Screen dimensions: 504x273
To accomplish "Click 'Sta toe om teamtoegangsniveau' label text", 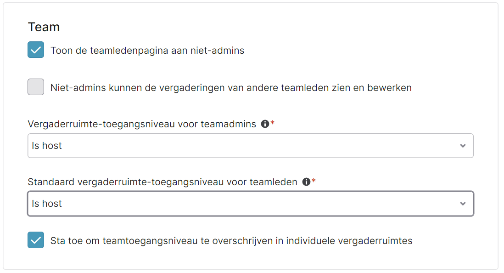I will (231, 241).
